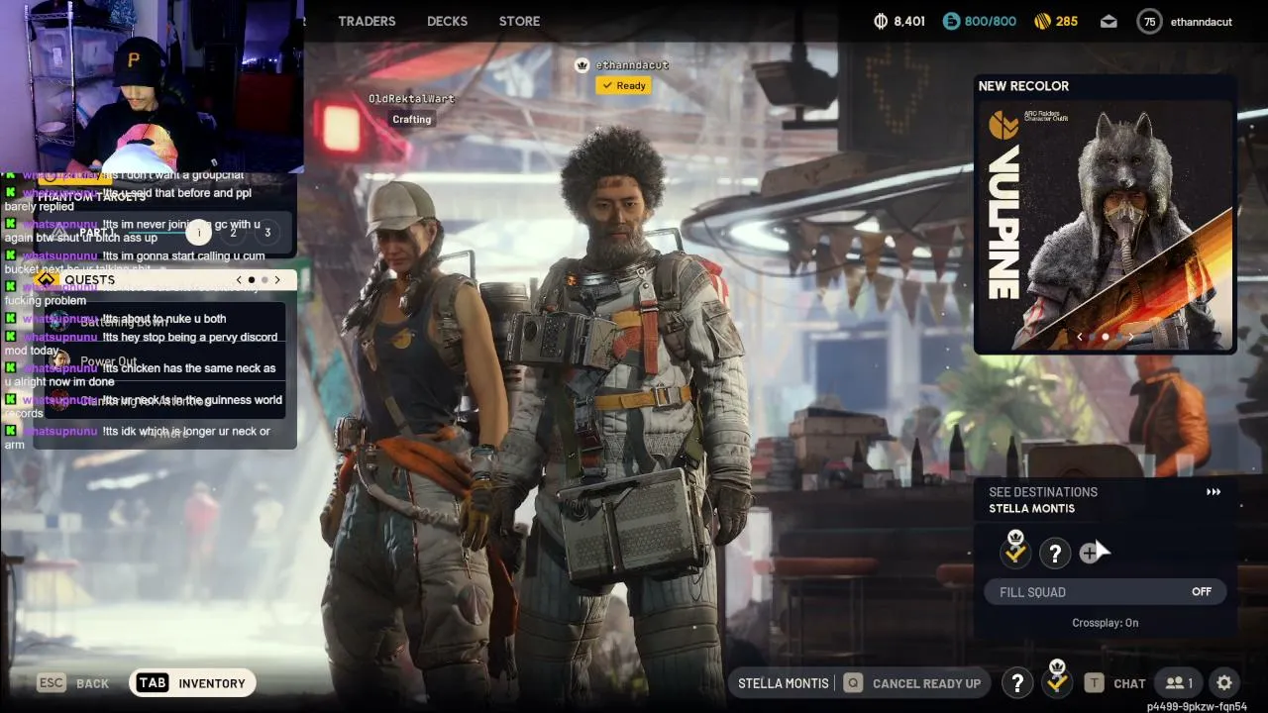1268x713 pixels.
Task: Click the Crafting status label
Action: coord(412,120)
